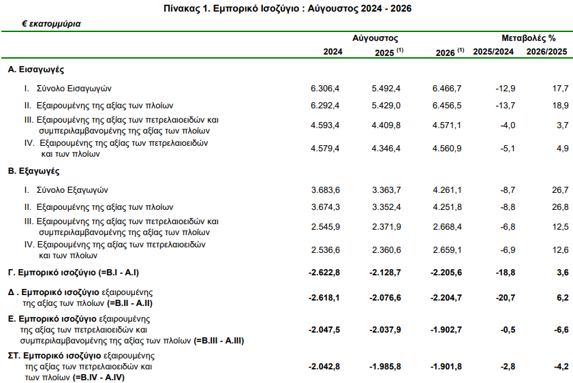The width and height of the screenshot is (573, 383).
Task: Click the -5,1 change value
Action: coord(508,149)
